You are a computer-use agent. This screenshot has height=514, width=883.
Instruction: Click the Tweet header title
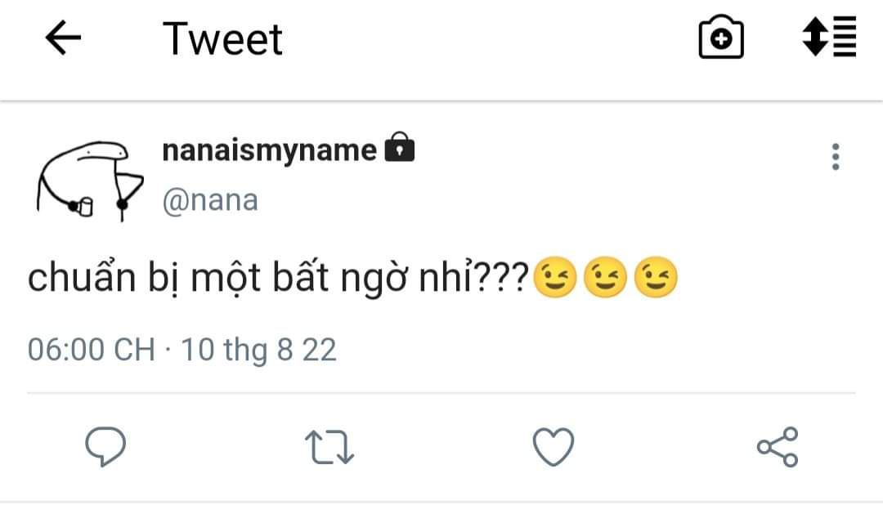(x=222, y=39)
